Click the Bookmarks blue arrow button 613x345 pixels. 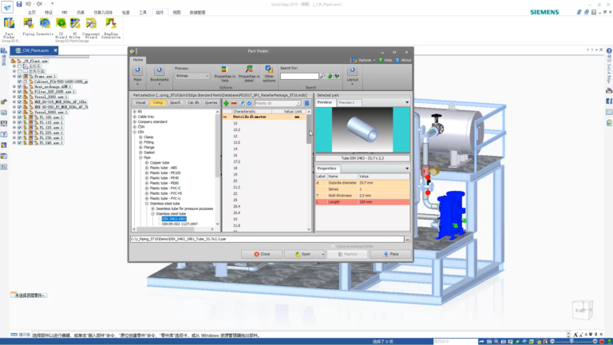(159, 70)
